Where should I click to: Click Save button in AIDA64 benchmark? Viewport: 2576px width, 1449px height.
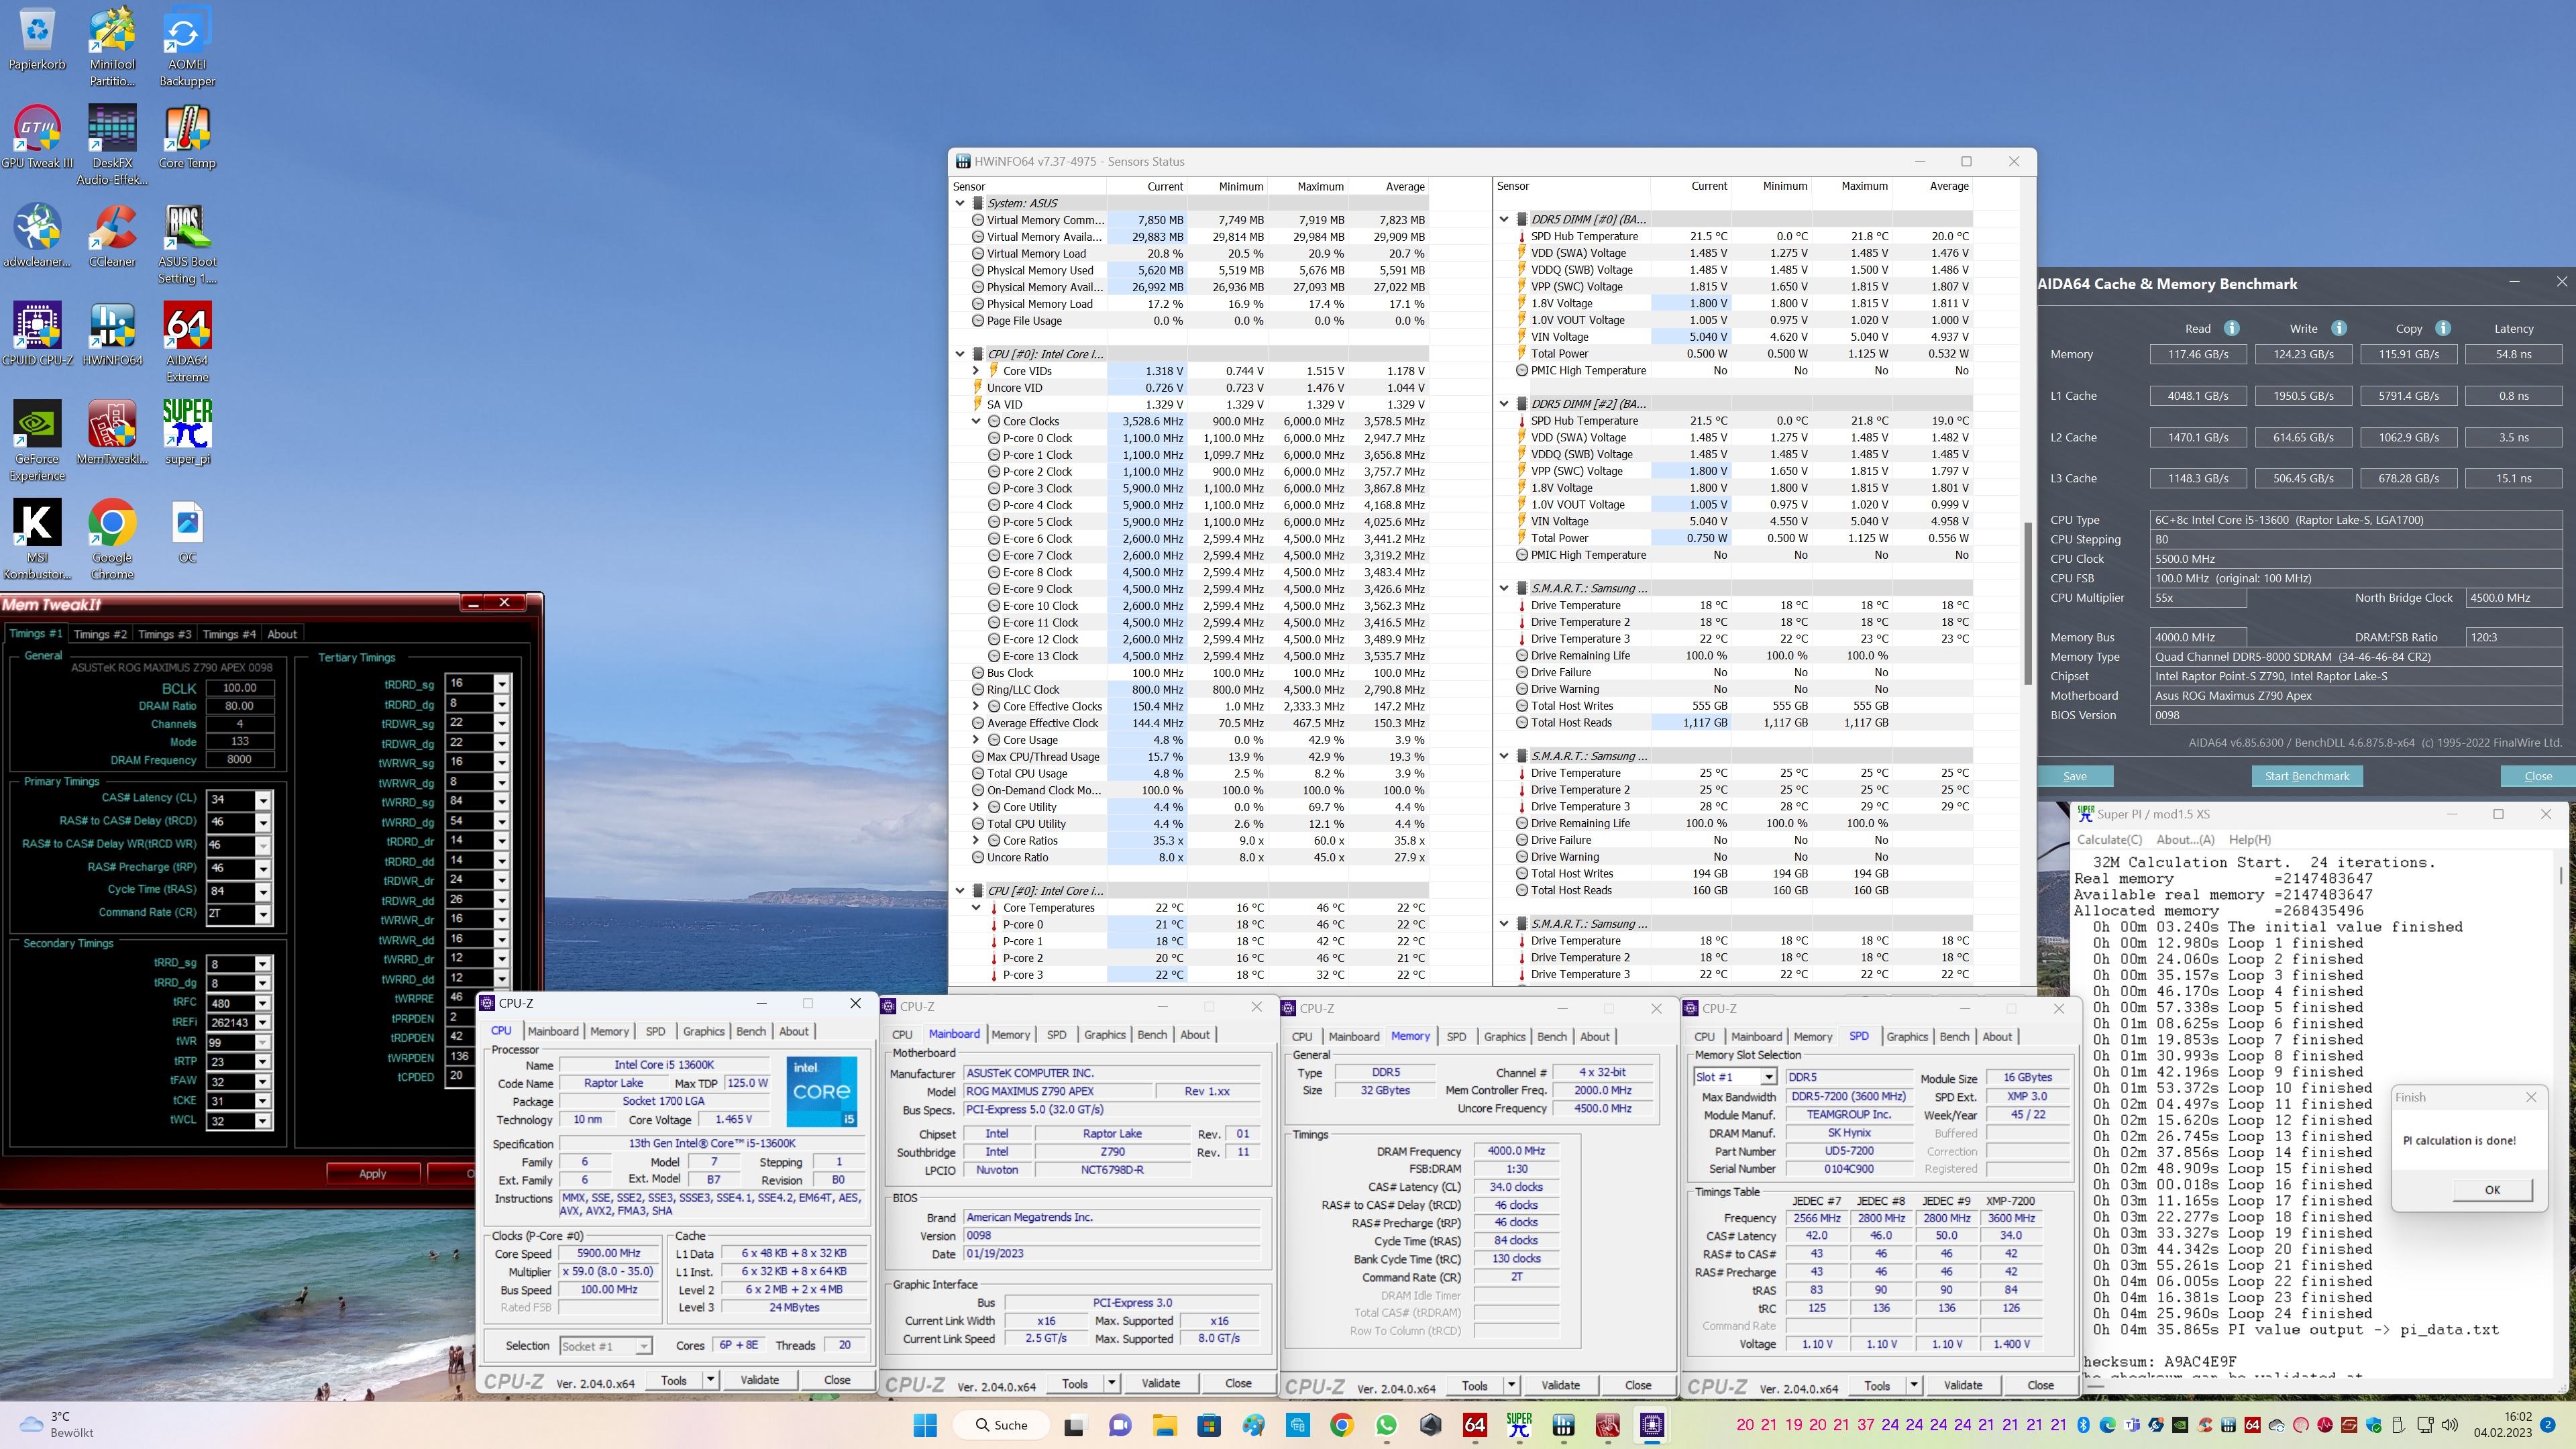2074,776
